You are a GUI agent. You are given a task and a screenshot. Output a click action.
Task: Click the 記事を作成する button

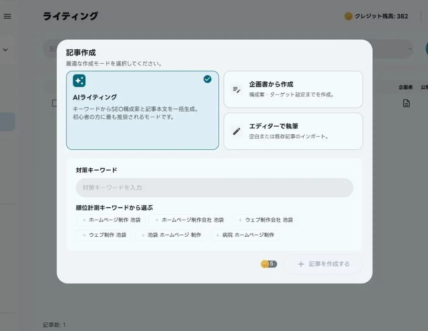[x=323, y=264]
